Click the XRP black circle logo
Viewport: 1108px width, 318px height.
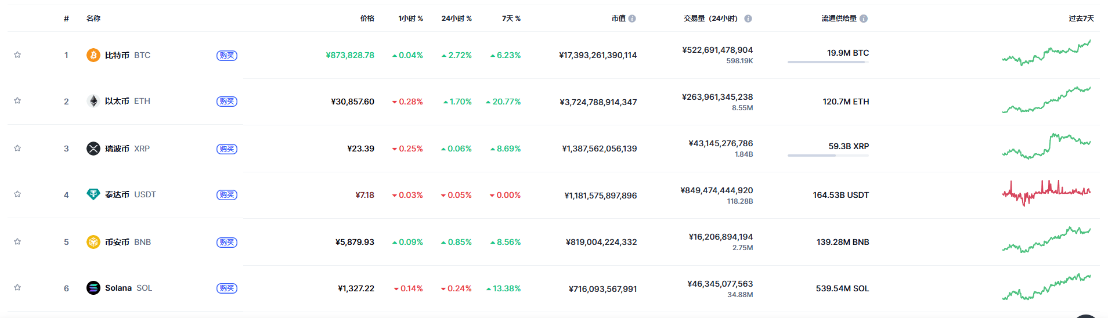click(93, 149)
